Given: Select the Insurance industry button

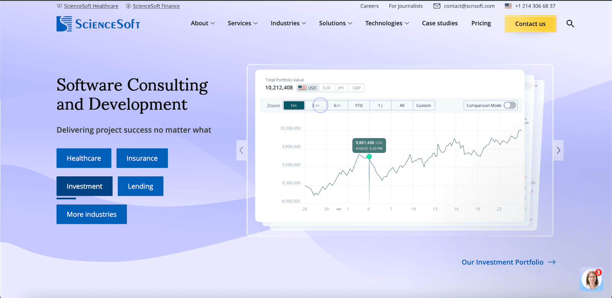Looking at the screenshot, I should 142,158.
